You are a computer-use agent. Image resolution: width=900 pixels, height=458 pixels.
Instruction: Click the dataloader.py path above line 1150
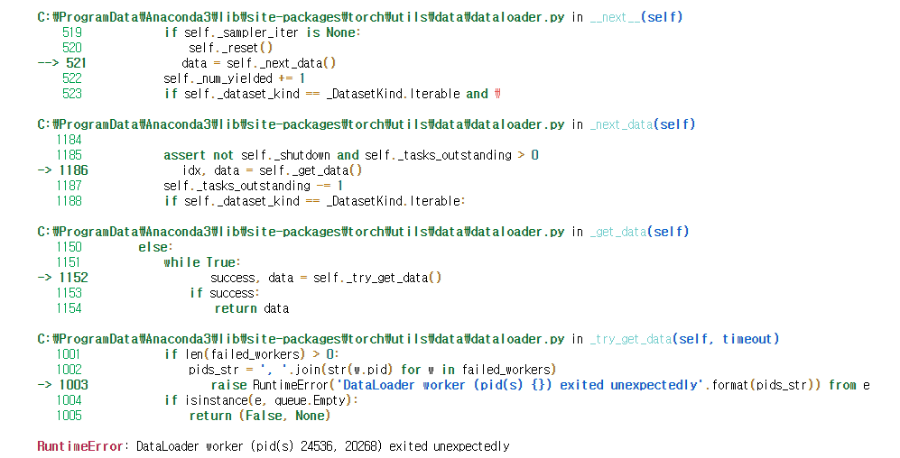click(x=301, y=232)
